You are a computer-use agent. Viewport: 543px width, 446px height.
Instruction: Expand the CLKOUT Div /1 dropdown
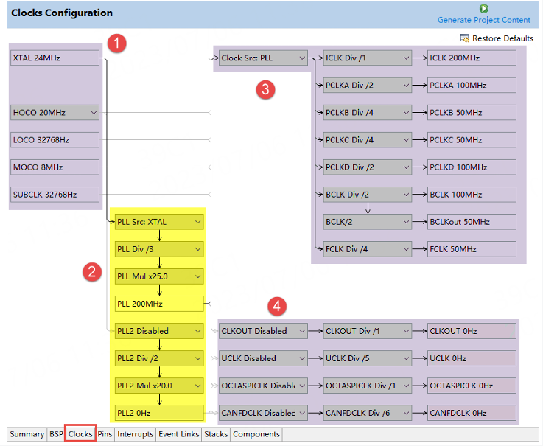pos(367,331)
